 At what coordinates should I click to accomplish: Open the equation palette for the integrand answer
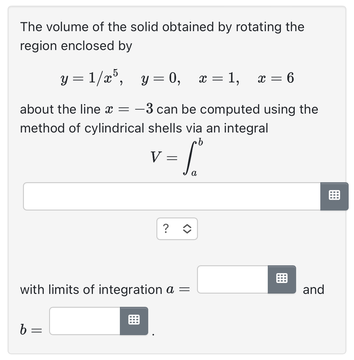tap(334, 196)
